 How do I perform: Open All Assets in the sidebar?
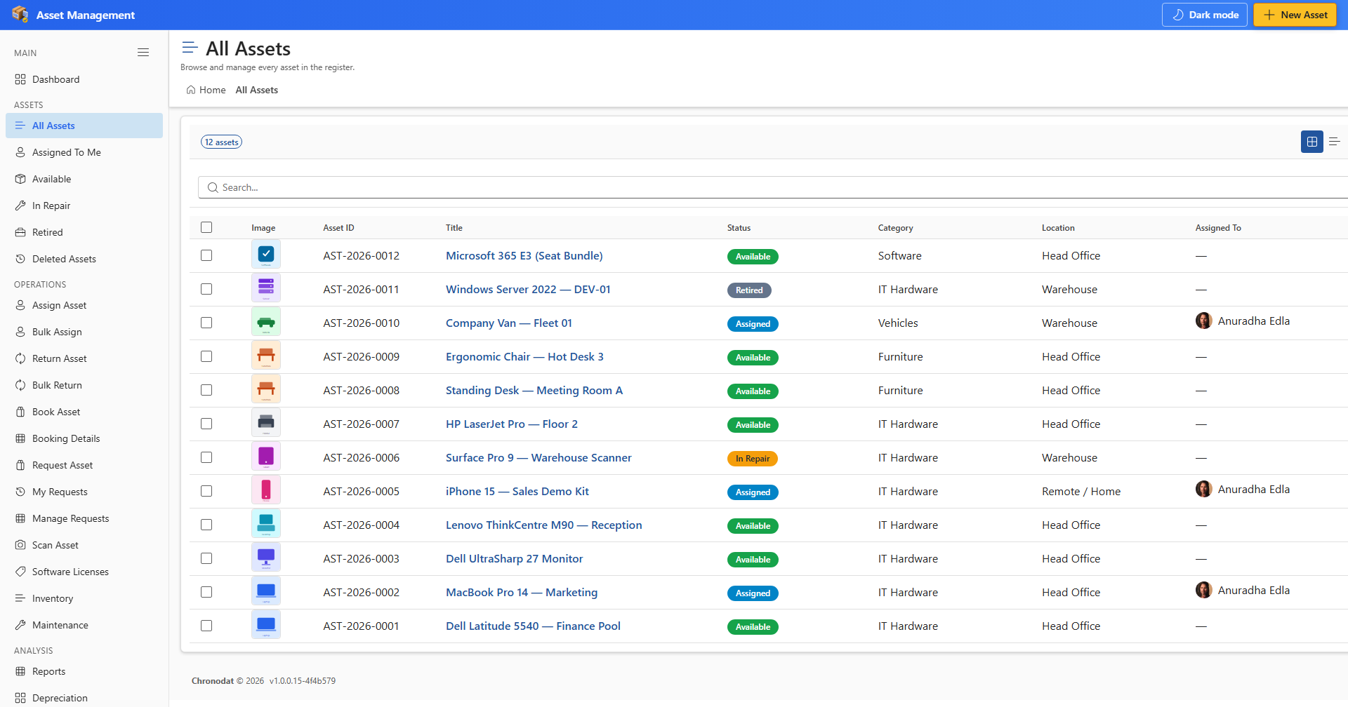pos(84,126)
